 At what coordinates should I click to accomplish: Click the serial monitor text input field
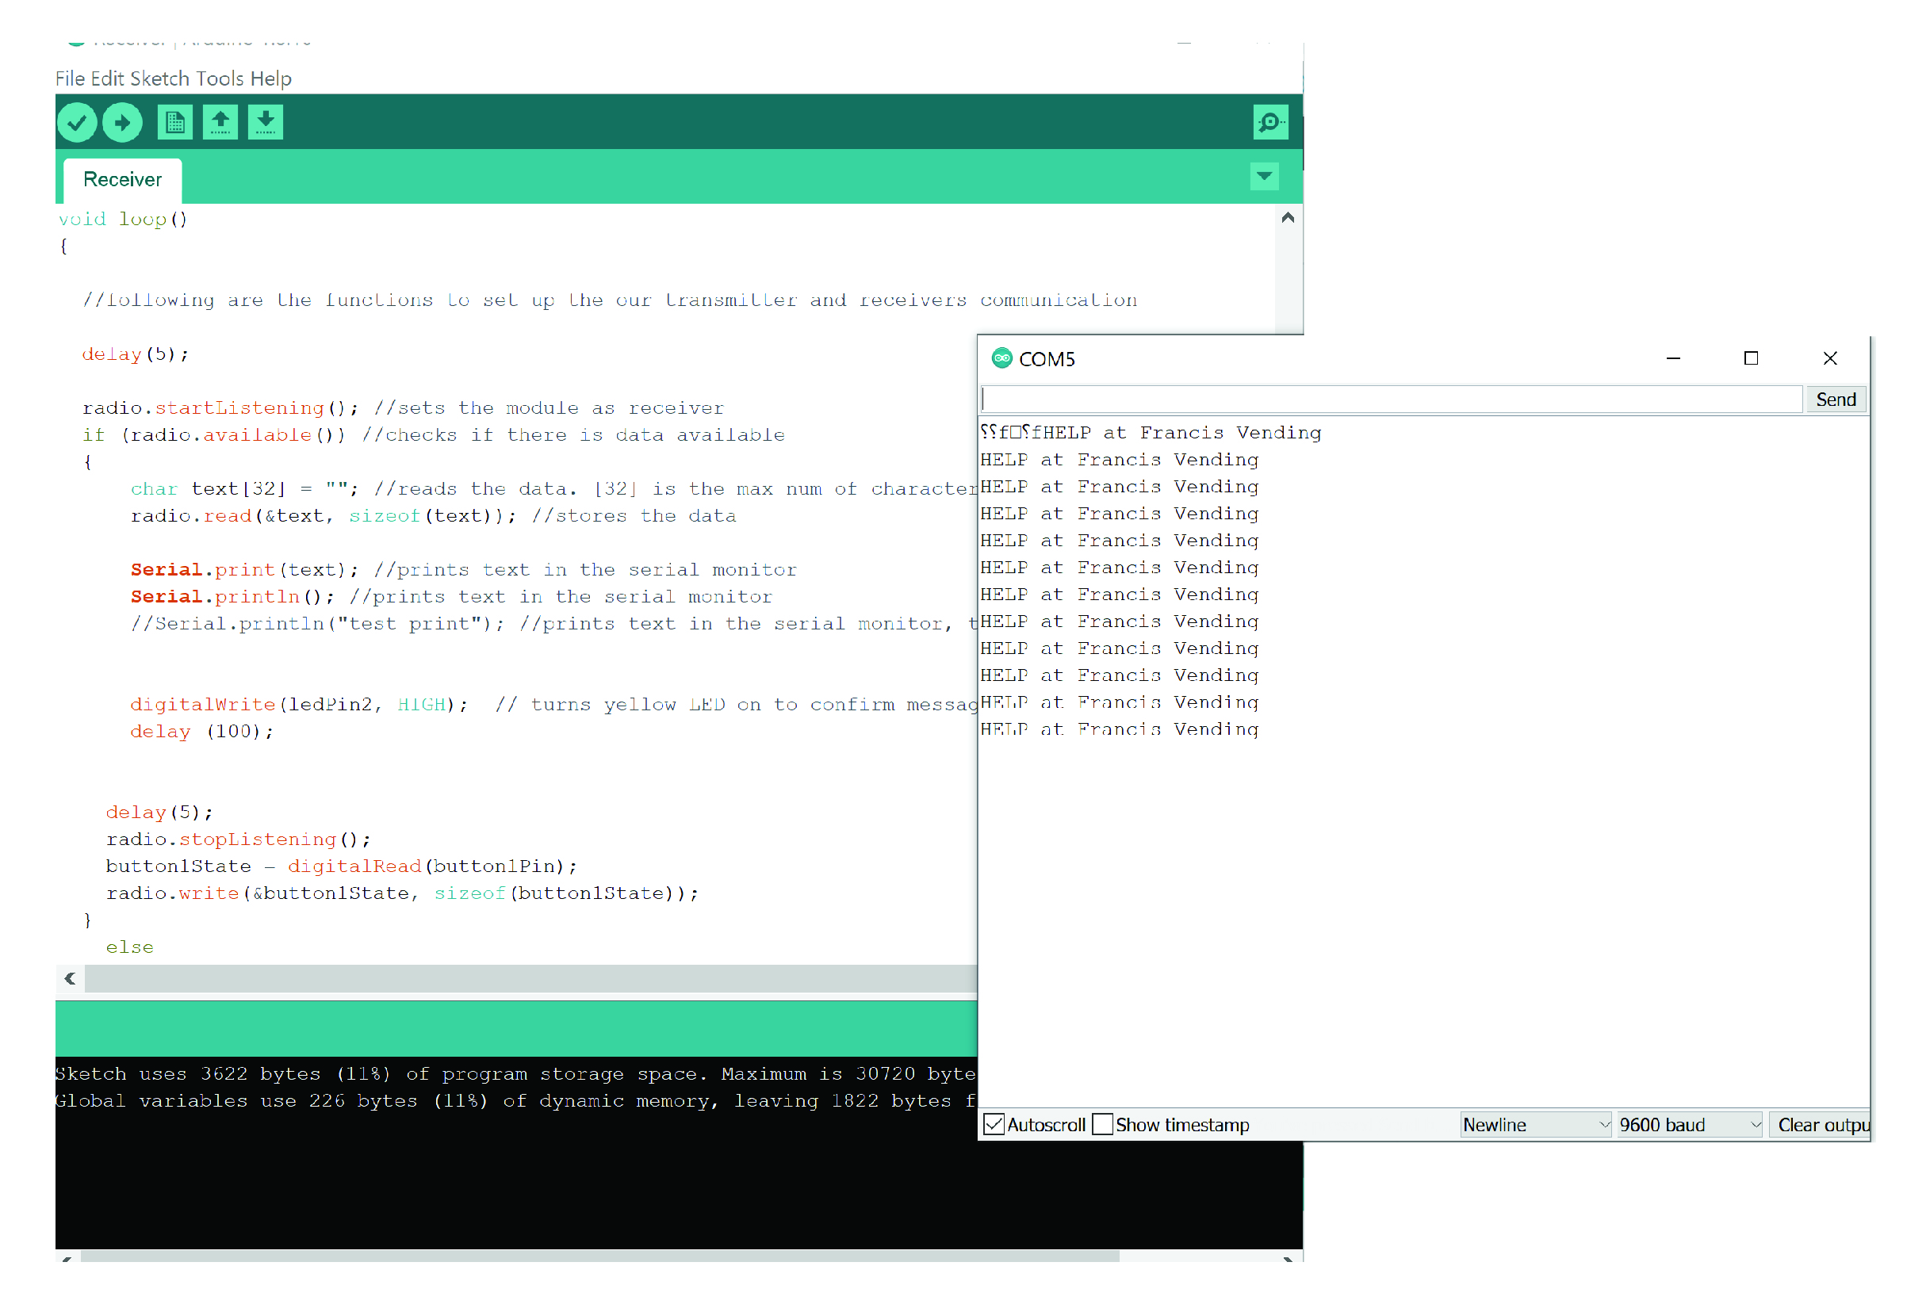(x=1391, y=400)
